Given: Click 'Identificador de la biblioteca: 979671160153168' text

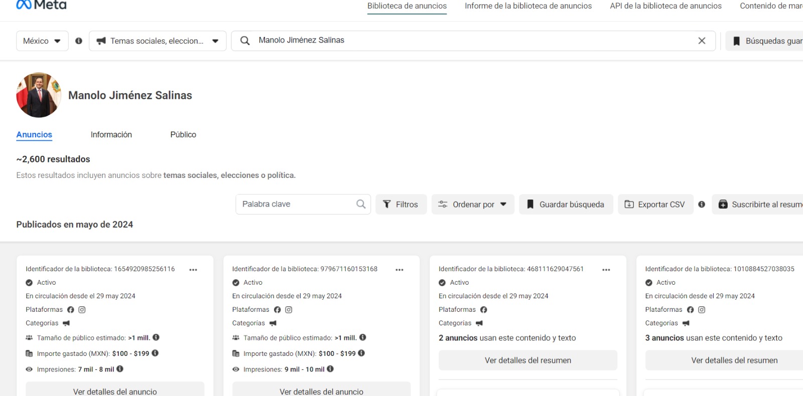Looking at the screenshot, I should pyautogui.click(x=305, y=269).
